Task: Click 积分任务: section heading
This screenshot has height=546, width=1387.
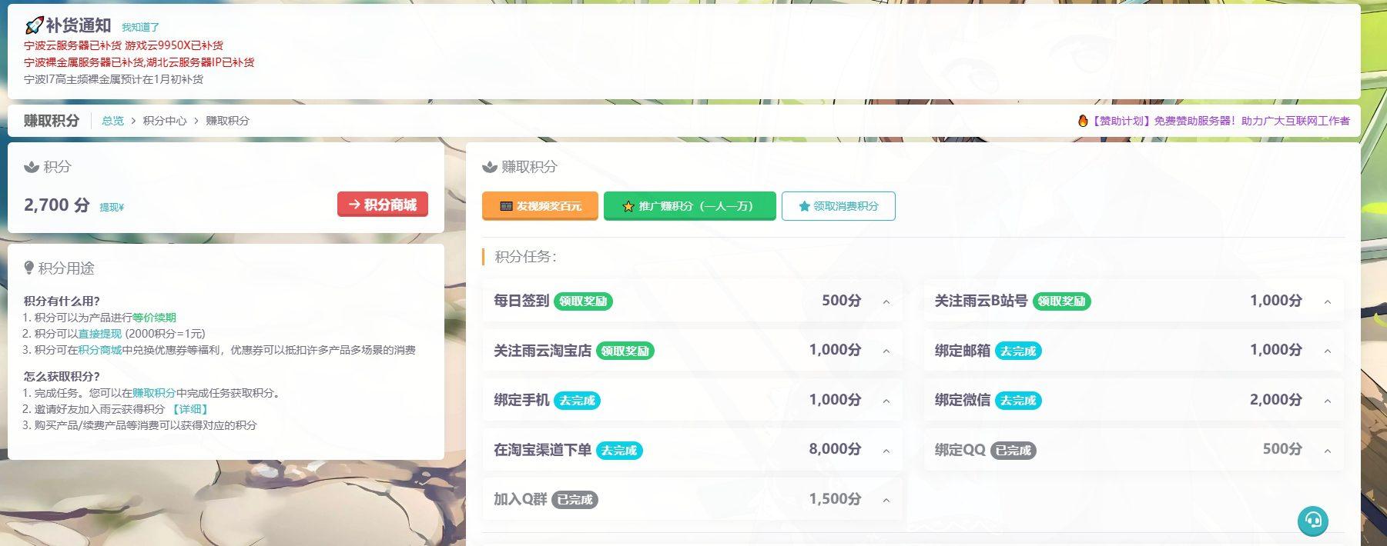Action: pos(525,257)
